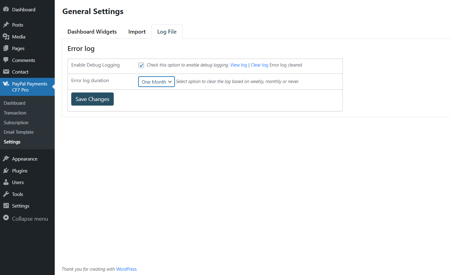The height and width of the screenshot is (275, 450).
Task: Click the Contact envelope icon
Action: pyautogui.click(x=6, y=72)
